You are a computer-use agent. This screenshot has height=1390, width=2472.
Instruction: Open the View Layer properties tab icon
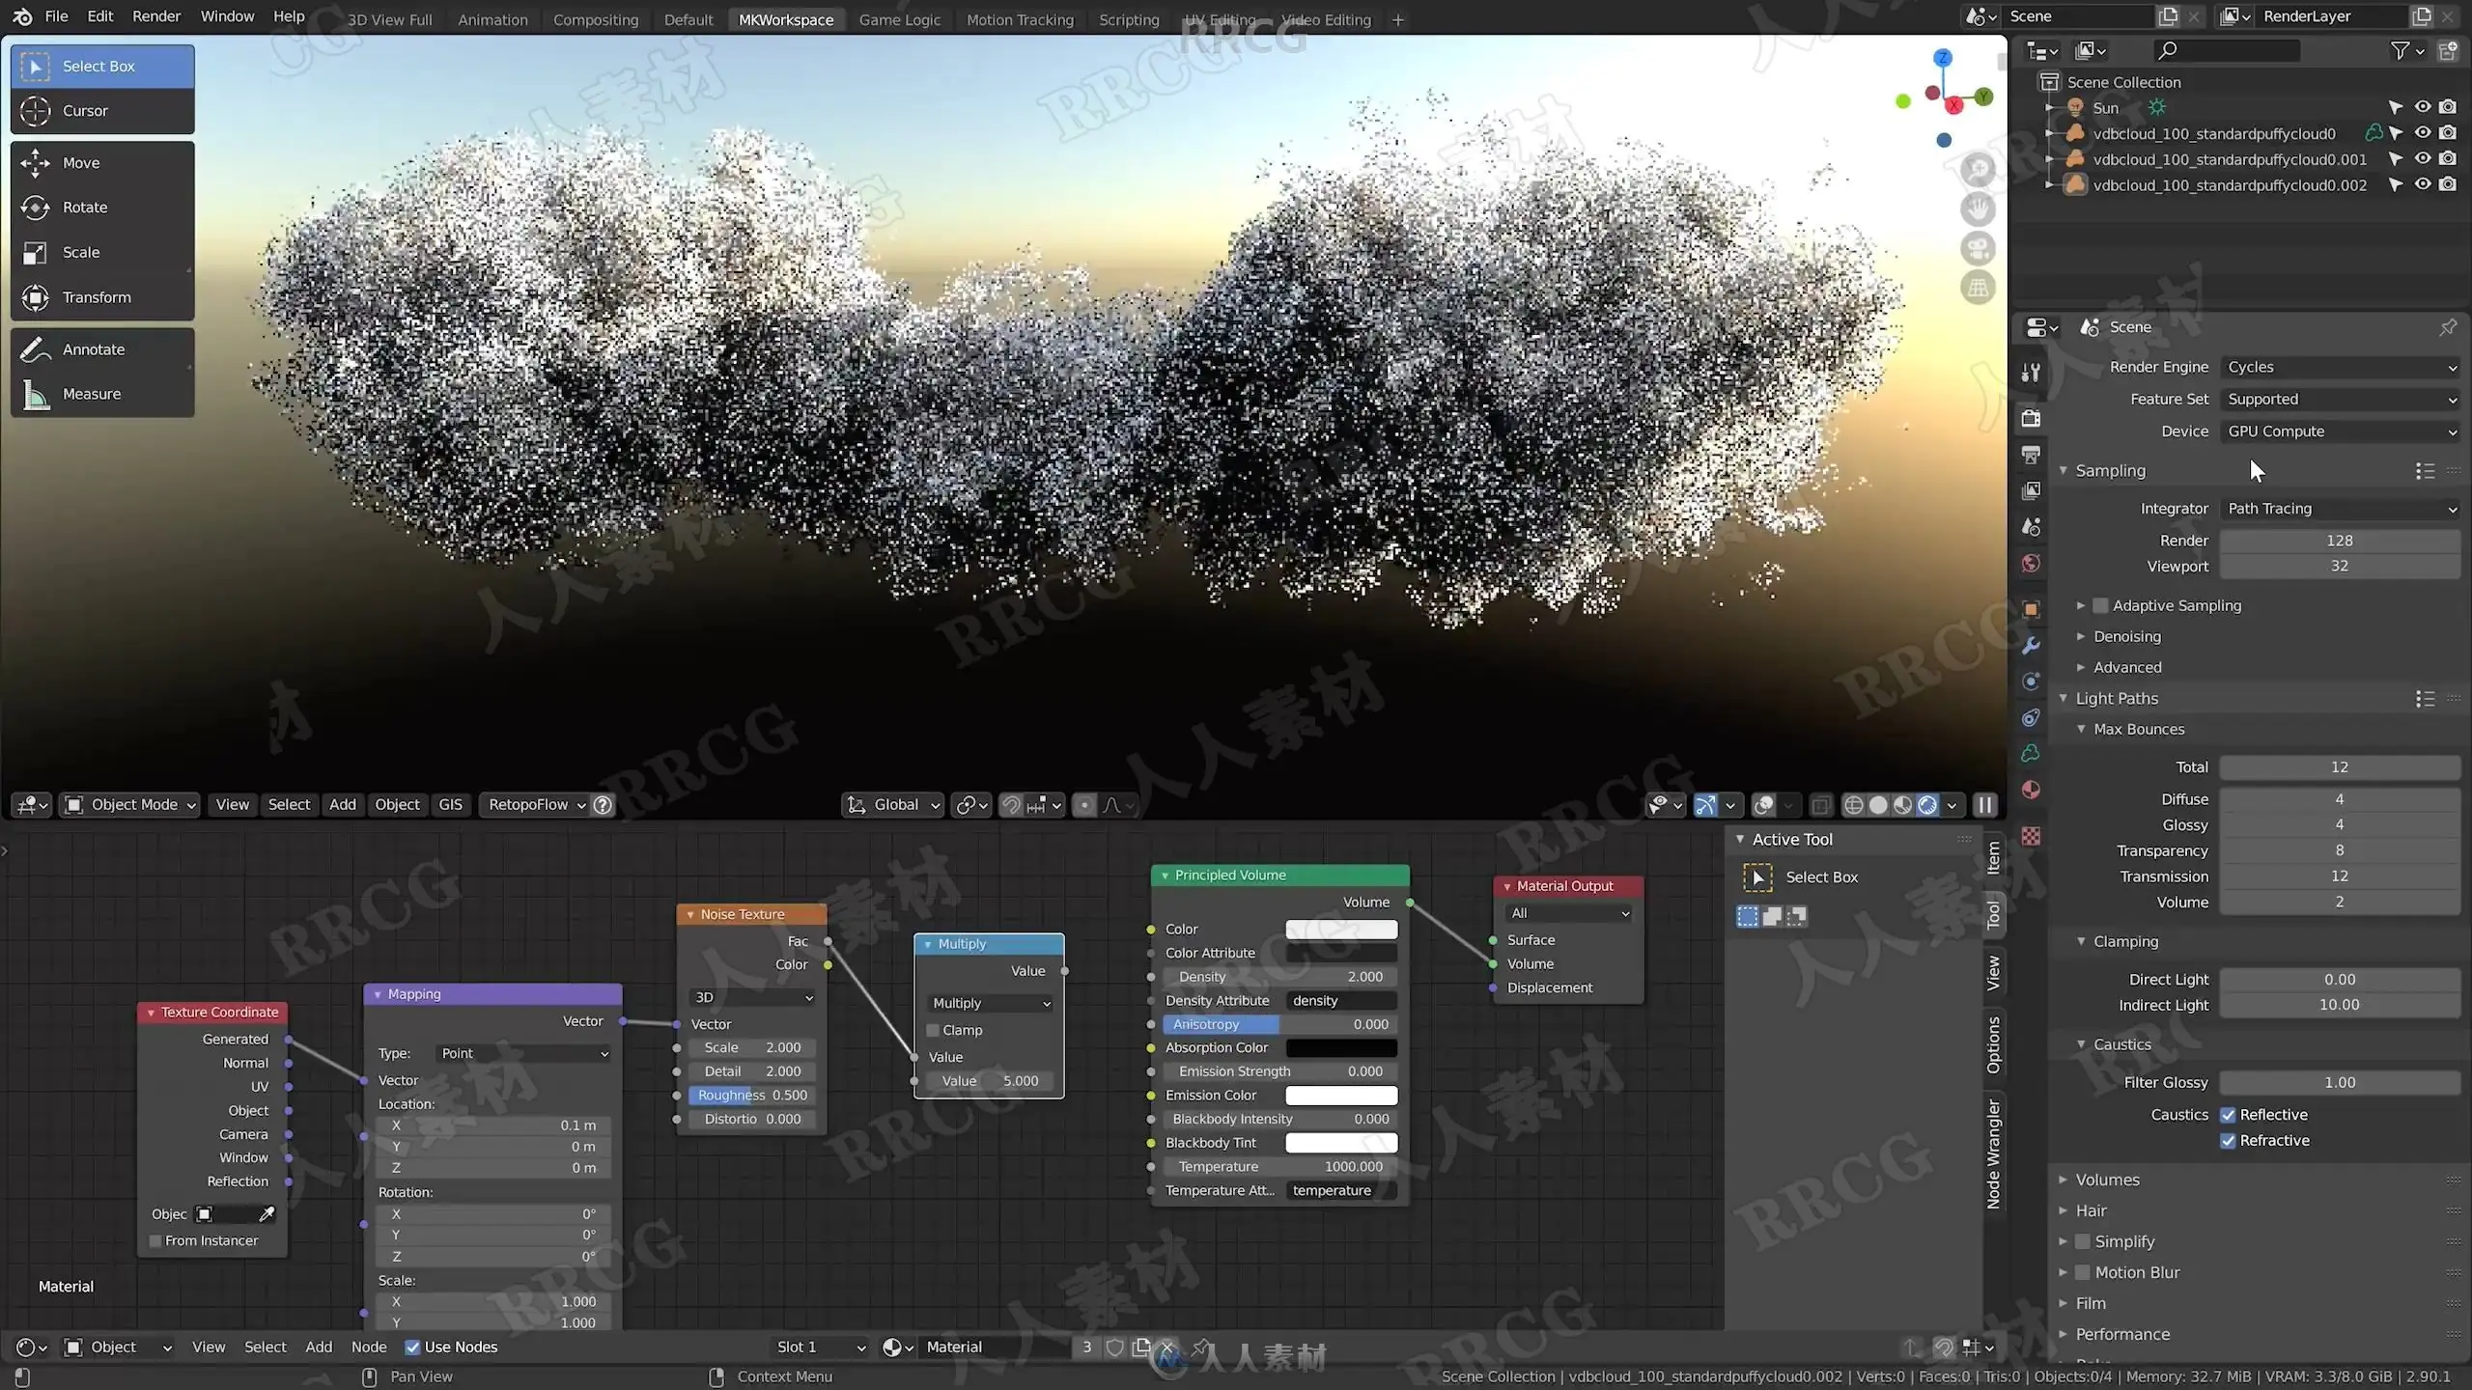(2031, 490)
